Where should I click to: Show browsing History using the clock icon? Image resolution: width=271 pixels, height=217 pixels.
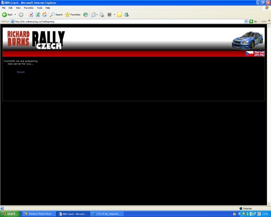[85, 15]
